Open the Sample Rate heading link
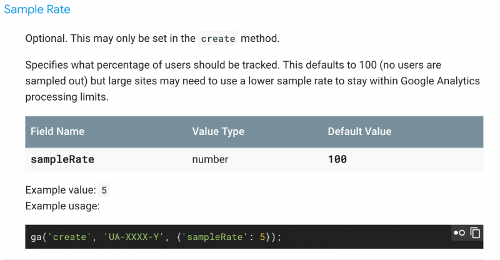The width and height of the screenshot is (500, 260). pos(37,10)
